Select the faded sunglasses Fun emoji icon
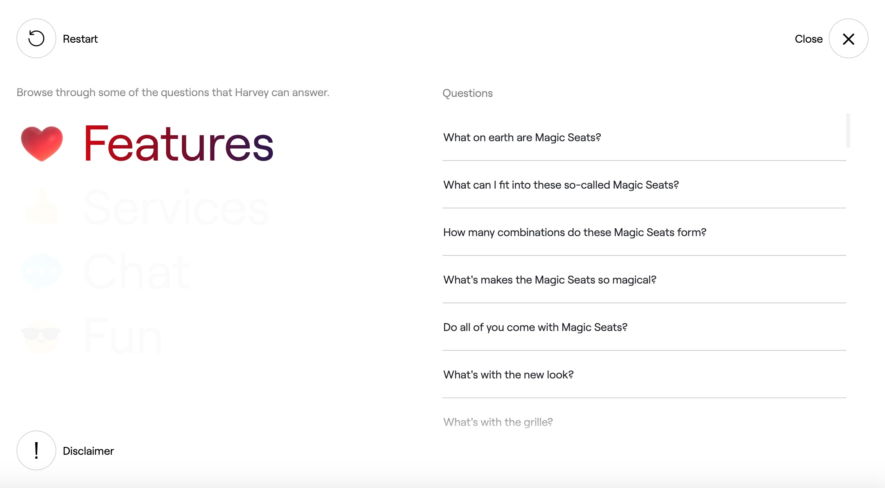Image resolution: width=885 pixels, height=488 pixels. [41, 335]
